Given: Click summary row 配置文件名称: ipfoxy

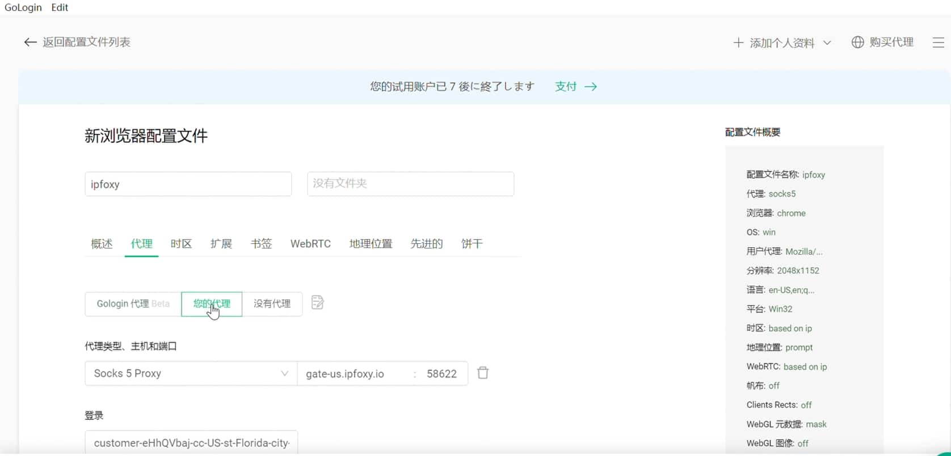Looking at the screenshot, I should click(786, 175).
